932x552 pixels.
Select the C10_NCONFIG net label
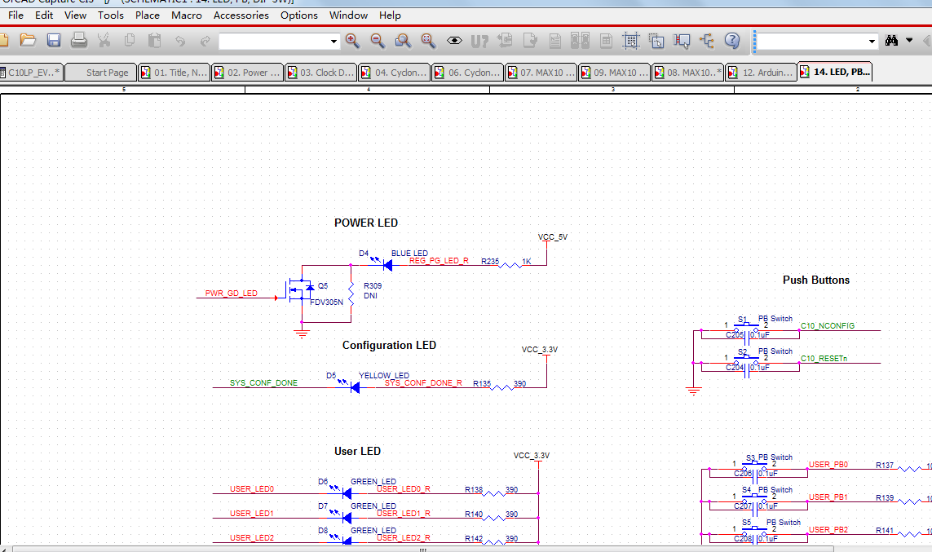828,325
